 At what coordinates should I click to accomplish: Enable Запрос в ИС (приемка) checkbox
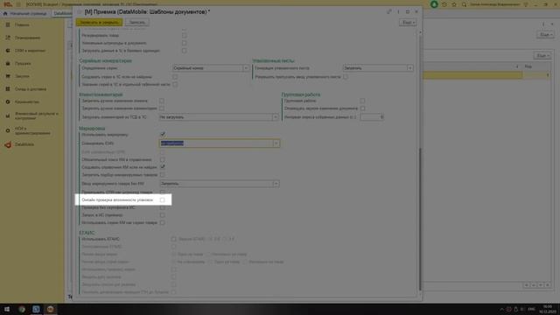163,215
